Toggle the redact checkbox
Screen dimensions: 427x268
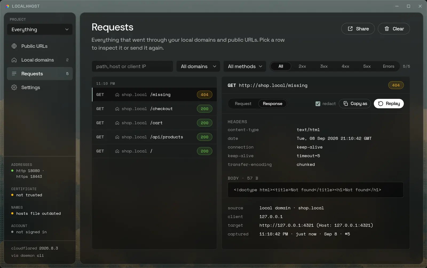(318, 104)
